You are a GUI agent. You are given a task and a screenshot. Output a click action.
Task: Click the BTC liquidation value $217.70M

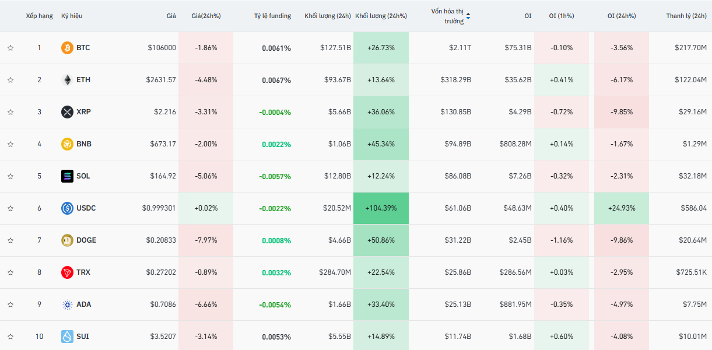[x=689, y=48]
